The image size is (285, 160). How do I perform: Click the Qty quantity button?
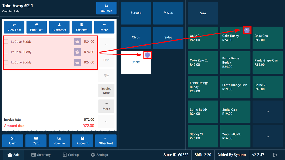pyautogui.click(x=106, y=76)
